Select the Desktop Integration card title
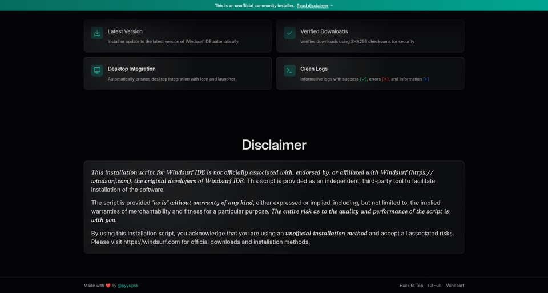 (132, 69)
